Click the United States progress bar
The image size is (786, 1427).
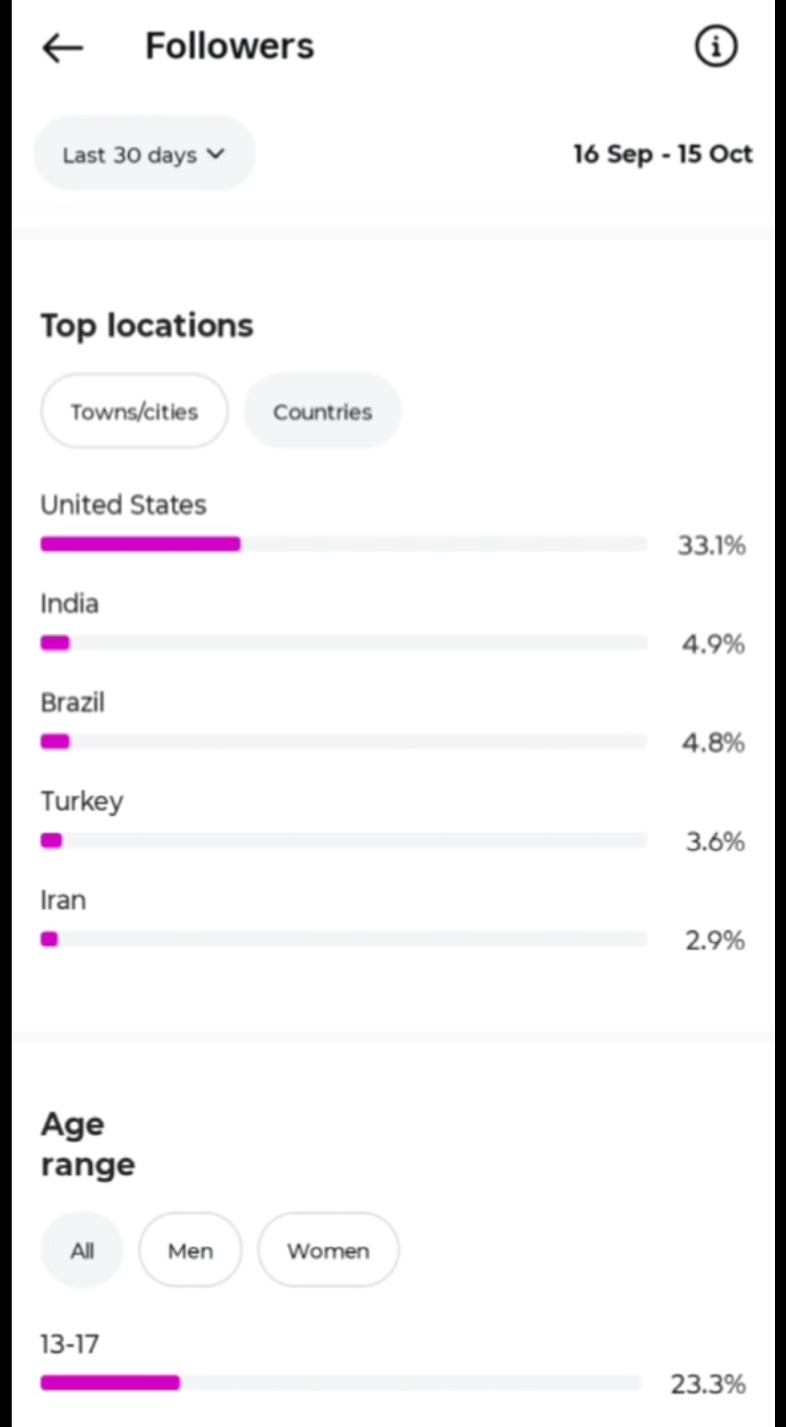[x=344, y=544]
